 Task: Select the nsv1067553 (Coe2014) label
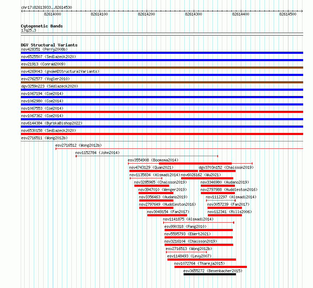[42, 108]
